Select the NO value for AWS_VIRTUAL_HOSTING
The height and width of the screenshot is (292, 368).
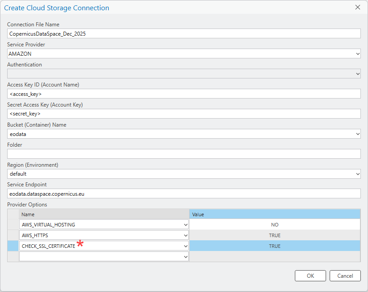(x=274, y=224)
